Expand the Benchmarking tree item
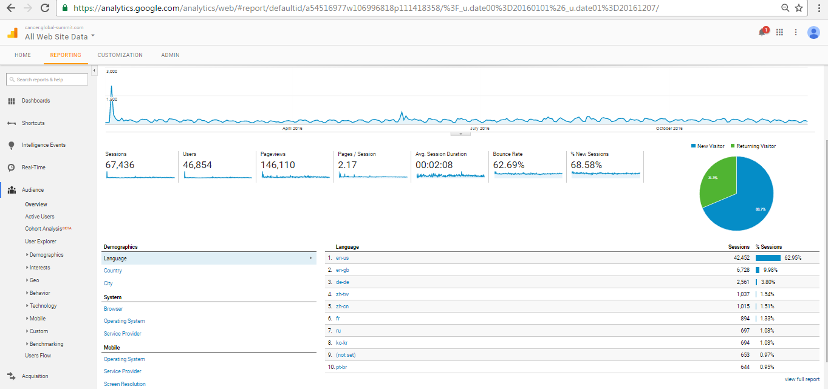The image size is (828, 389). tap(27, 344)
